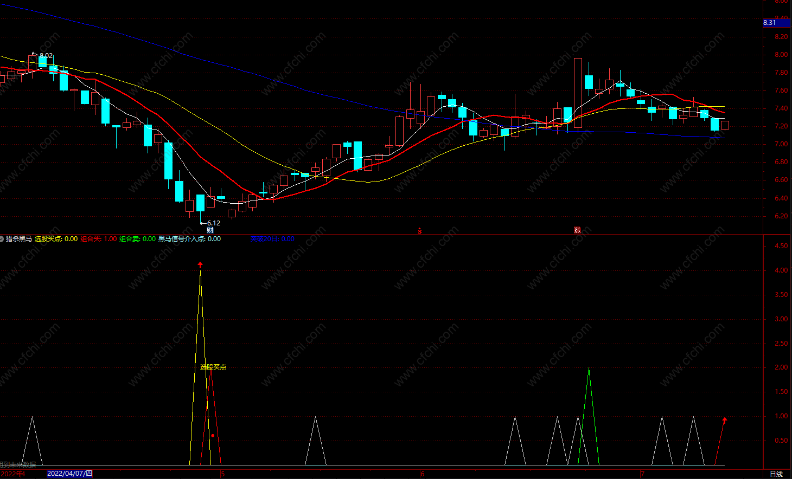
Task: Click the 黑马信号介入点: 0.00 indicator value
Action: click(x=189, y=239)
